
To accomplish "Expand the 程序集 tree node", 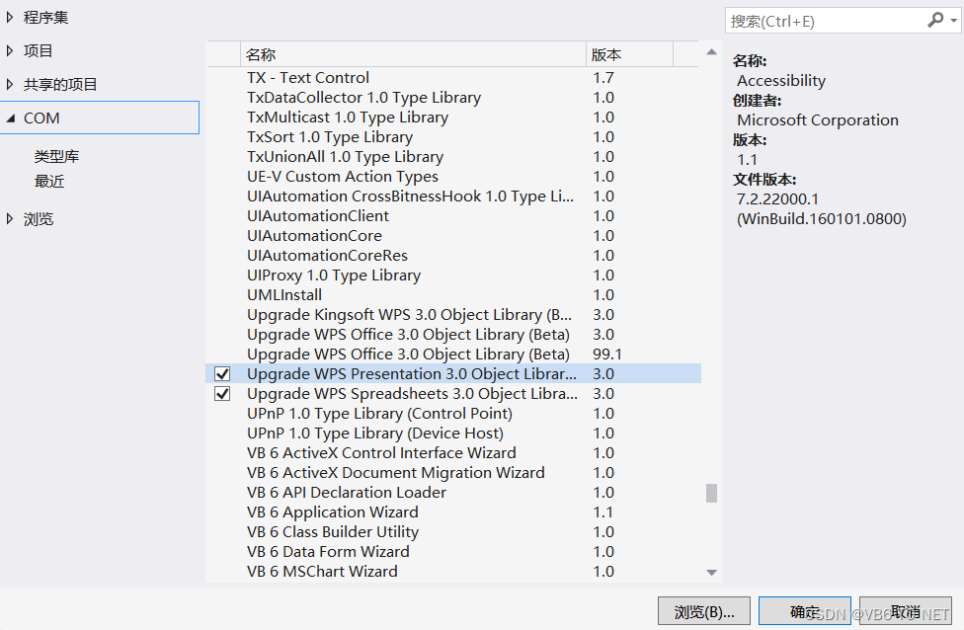I will tap(9, 17).
